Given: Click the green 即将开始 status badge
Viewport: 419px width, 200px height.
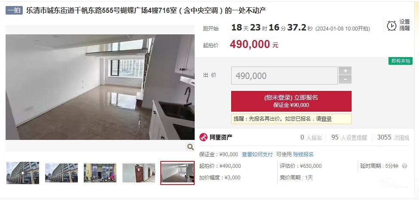Looking at the screenshot, I should coord(401,61).
